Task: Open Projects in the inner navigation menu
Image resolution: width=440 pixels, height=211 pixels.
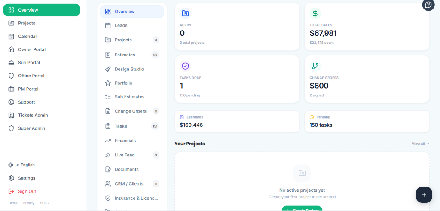Action: tap(132, 40)
